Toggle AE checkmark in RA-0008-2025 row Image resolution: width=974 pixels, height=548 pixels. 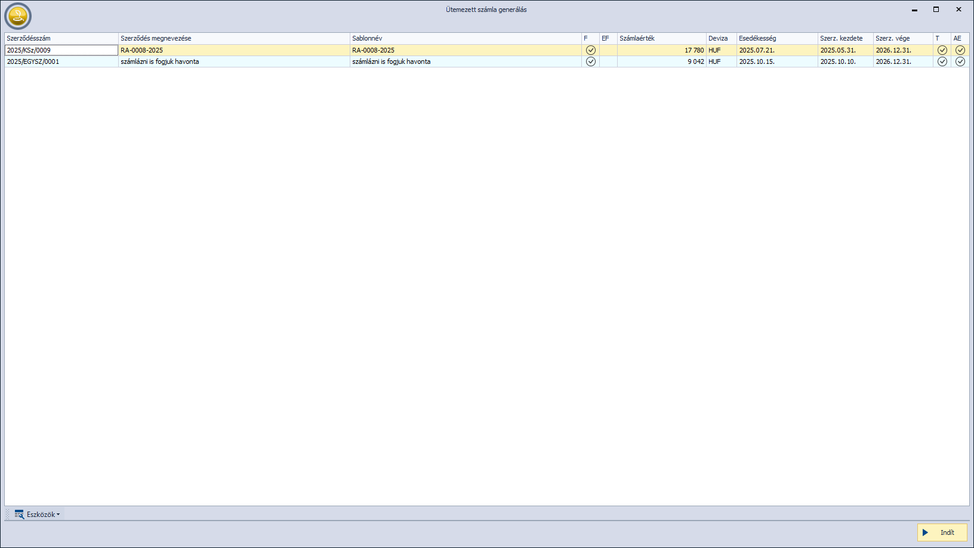tap(960, 50)
